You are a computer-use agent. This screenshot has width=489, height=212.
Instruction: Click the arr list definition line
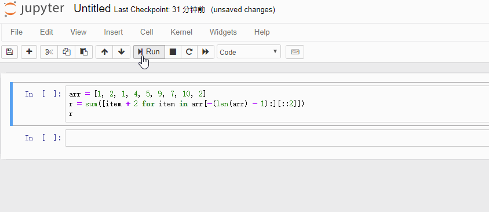137,94
